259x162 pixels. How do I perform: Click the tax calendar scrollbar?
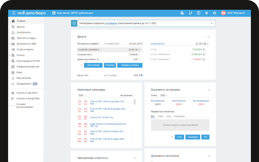point(135,102)
